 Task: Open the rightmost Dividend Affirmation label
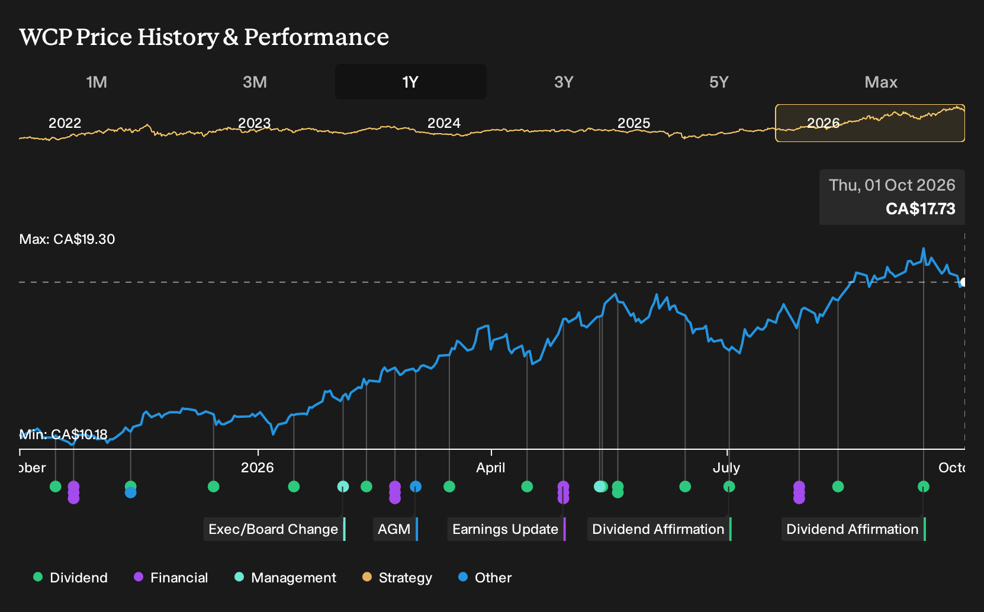coord(854,529)
